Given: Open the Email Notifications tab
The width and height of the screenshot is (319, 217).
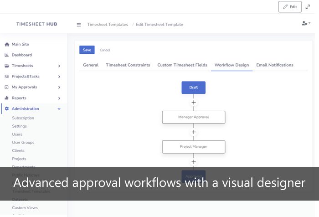Looking at the screenshot, I should coord(274,65).
